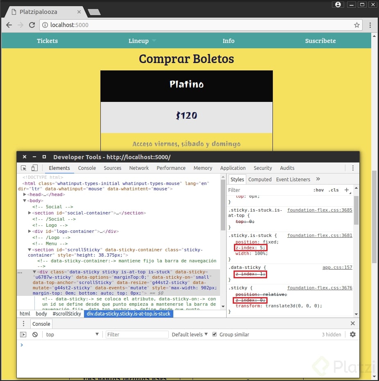Collapse the scrollSticky section node
379x381 pixels.
click(30, 250)
